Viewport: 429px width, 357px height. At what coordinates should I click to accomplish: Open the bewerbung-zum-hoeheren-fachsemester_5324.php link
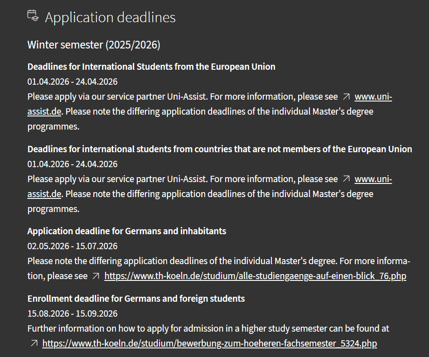tap(210, 343)
